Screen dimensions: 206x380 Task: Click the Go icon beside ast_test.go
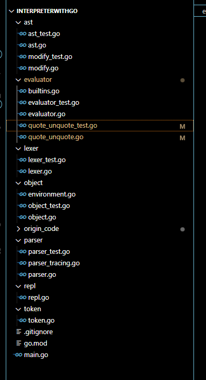(22, 34)
